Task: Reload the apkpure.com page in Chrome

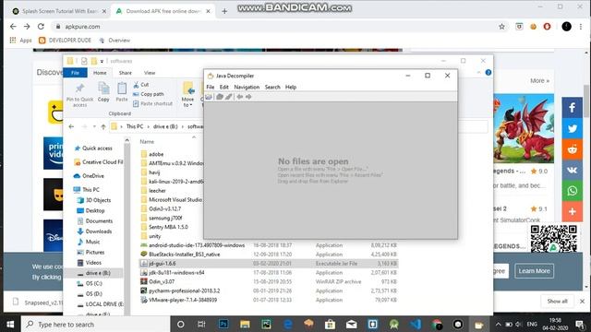Action: point(41,27)
